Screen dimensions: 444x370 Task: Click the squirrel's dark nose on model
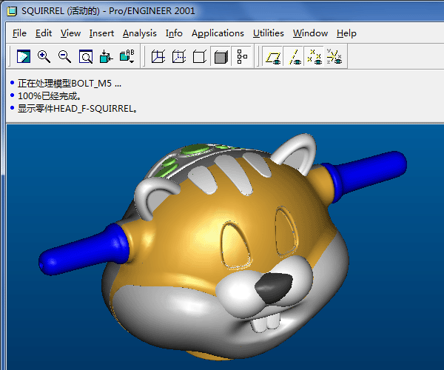pos(274,288)
